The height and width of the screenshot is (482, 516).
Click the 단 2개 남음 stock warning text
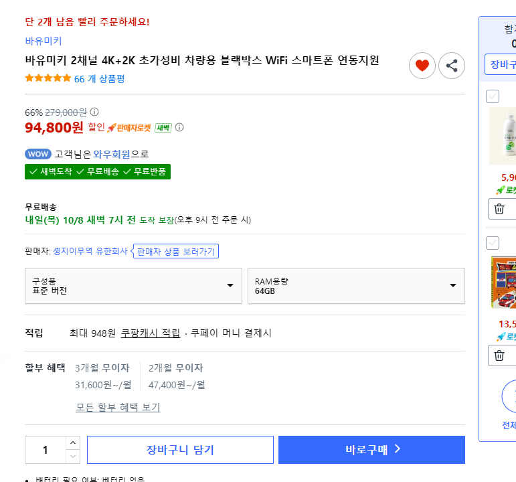(x=87, y=22)
